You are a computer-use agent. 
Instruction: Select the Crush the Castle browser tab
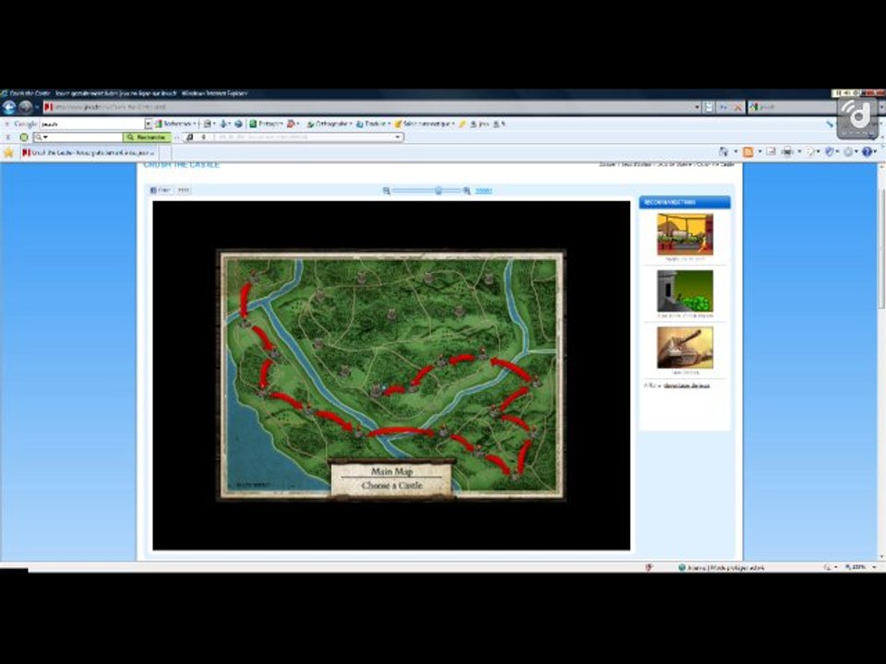[89, 152]
